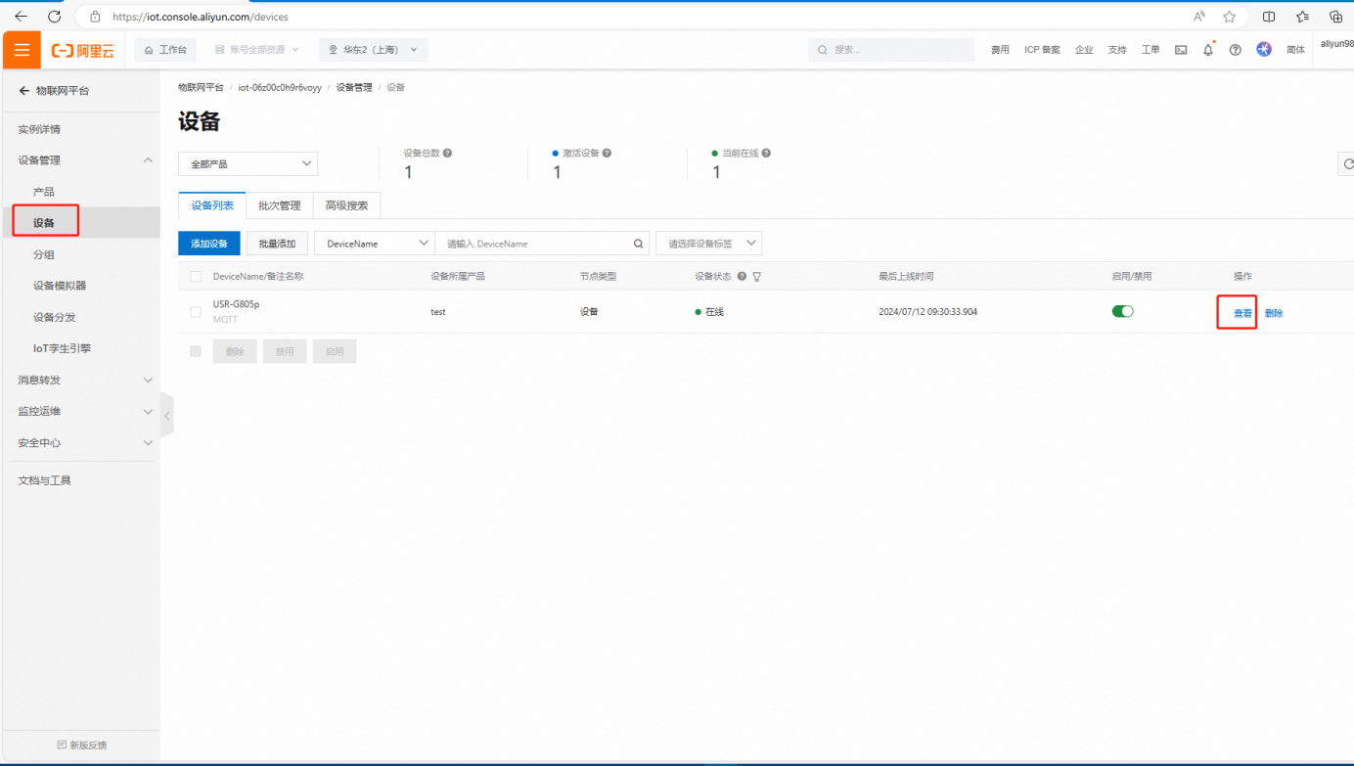
Task: Switch to the 高级搜索 tab
Action: pos(346,205)
